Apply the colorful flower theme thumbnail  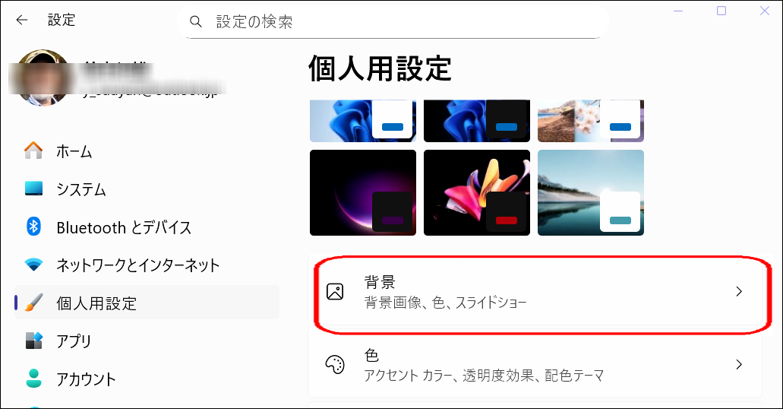point(477,192)
